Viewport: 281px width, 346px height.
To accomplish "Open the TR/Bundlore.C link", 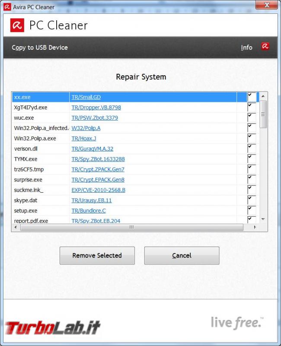I will [x=89, y=211].
